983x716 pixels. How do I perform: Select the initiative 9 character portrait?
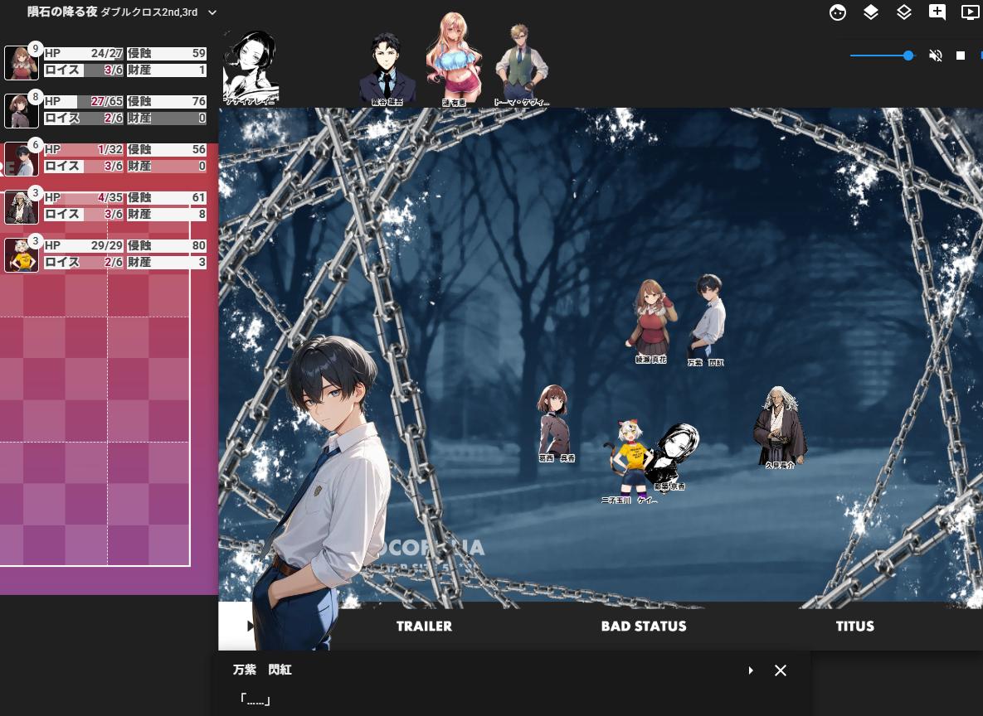[20, 63]
